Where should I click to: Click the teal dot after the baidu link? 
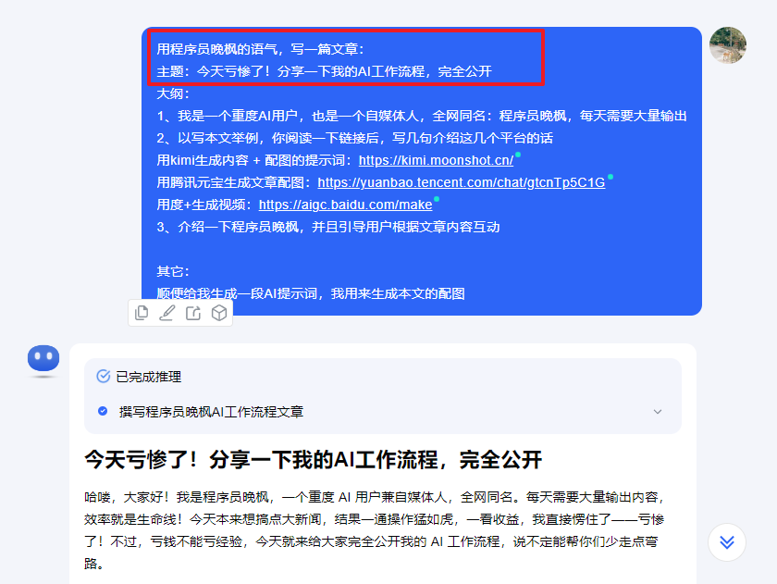(437, 199)
